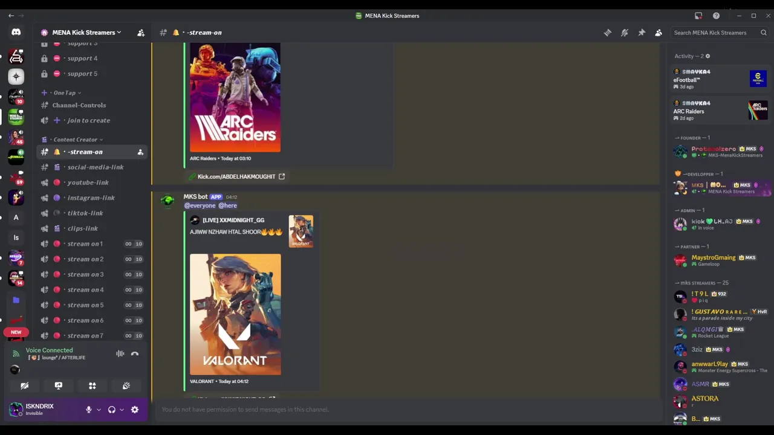Click invite people icon beside server name
The width and height of the screenshot is (774, 435).
coord(141,33)
